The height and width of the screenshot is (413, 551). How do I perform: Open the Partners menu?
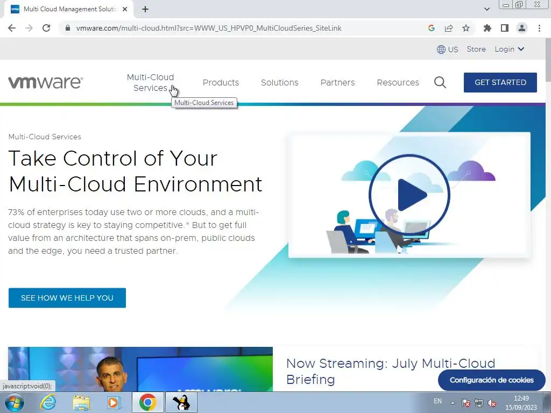click(x=337, y=82)
